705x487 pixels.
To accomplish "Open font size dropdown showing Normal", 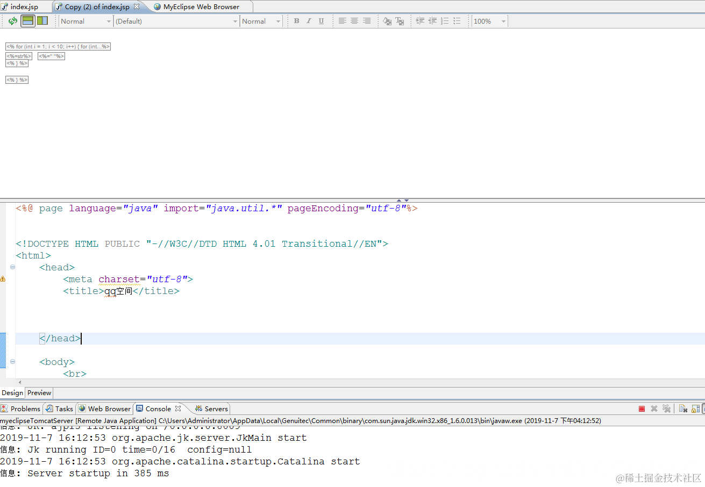I will (x=261, y=21).
